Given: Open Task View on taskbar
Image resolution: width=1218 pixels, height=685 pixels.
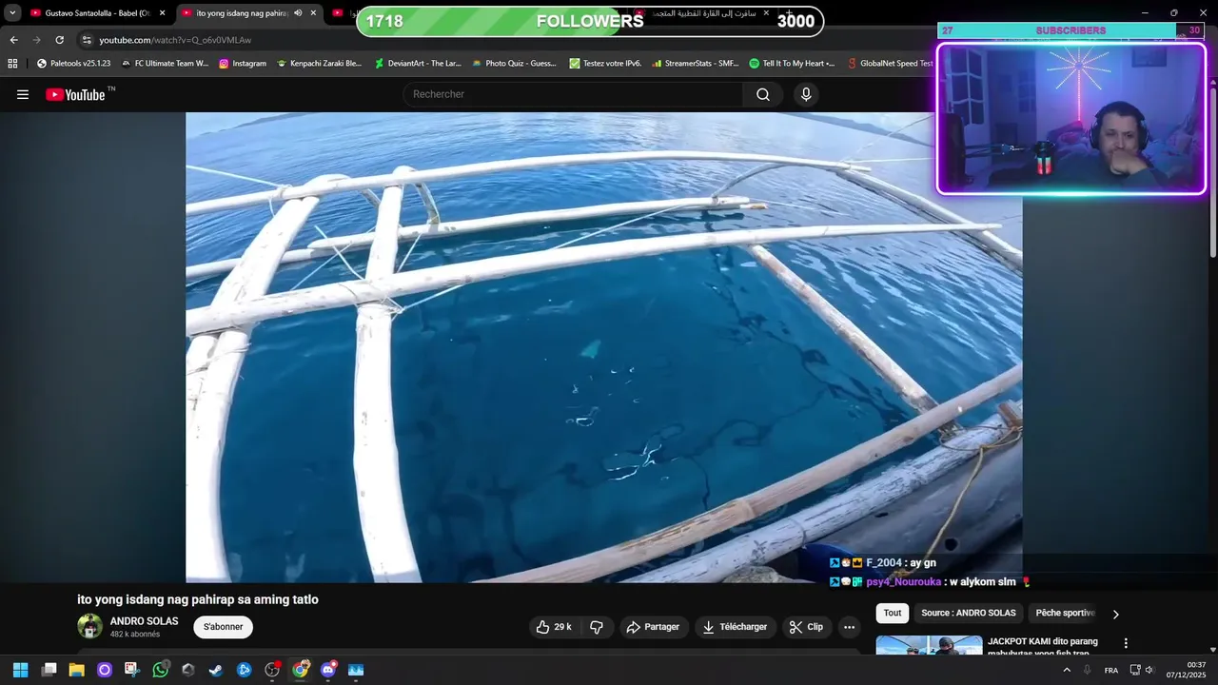Looking at the screenshot, I should (49, 670).
